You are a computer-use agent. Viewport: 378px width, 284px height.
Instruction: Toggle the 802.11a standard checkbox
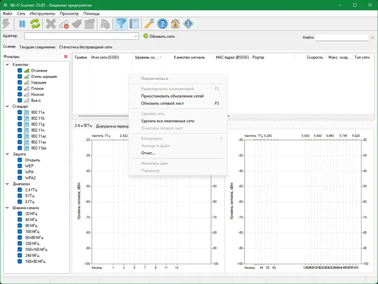coord(20,112)
